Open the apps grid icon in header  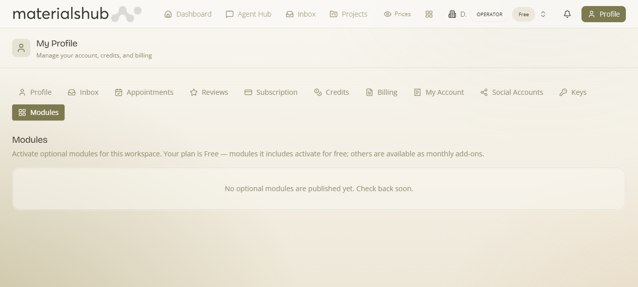point(429,14)
